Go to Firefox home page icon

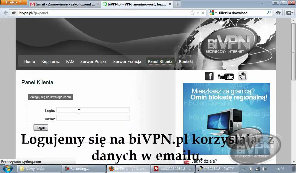point(278,13)
